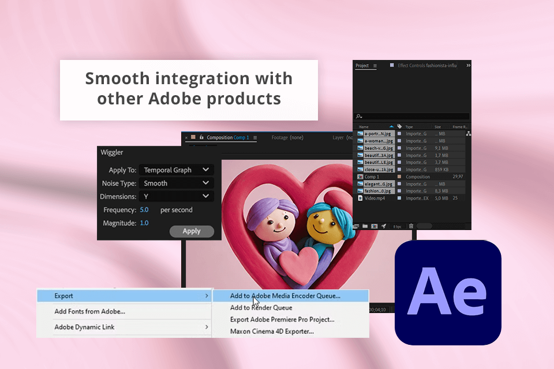Screen dimensions: 554x369
Task: Click the 29,97 frame rate cell
Action: pos(458,176)
